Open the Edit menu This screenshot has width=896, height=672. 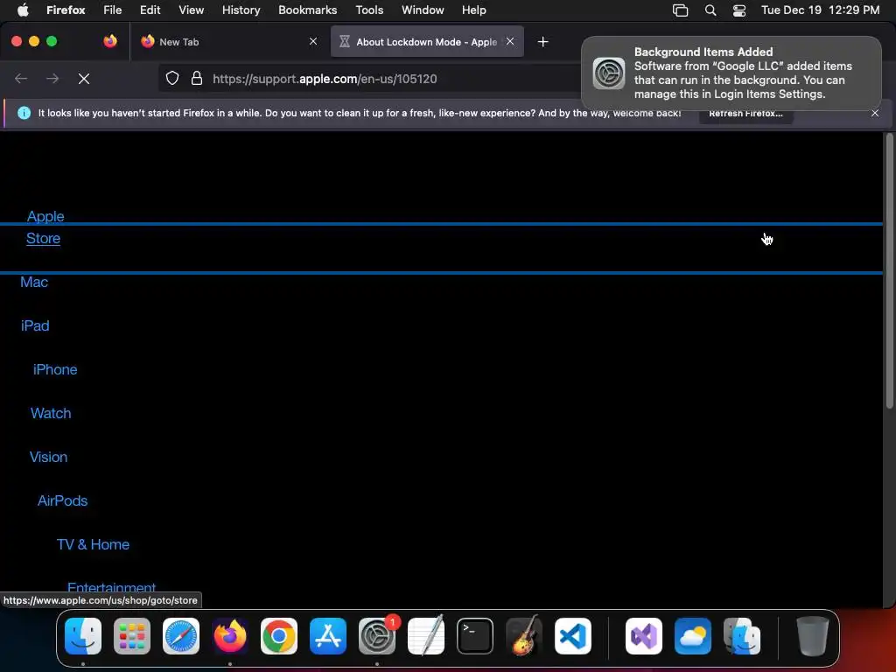point(150,10)
